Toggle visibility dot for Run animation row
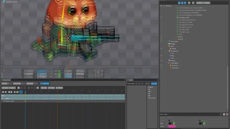The width and height of the screenshot is (230, 129). pyautogui.click(x=161, y=56)
